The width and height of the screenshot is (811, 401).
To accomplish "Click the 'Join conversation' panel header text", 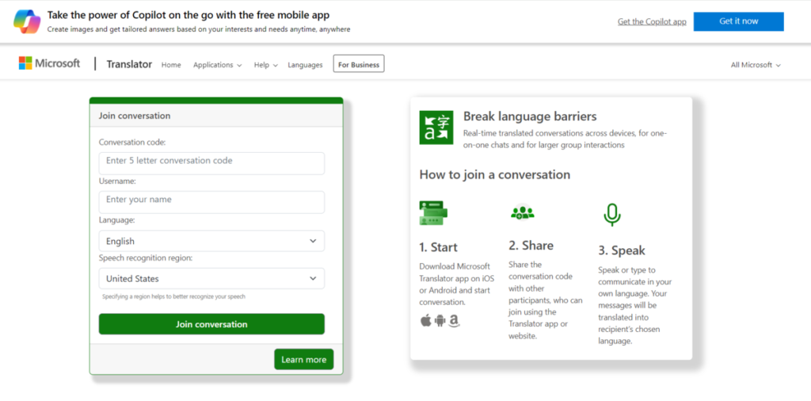I will (x=135, y=116).
